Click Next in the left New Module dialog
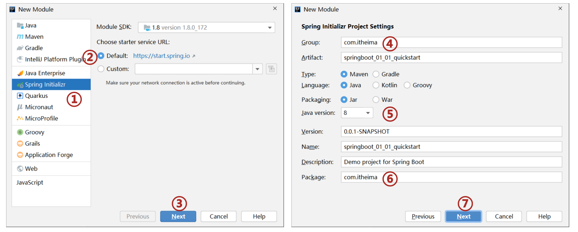The image size is (578, 232). pos(178,217)
